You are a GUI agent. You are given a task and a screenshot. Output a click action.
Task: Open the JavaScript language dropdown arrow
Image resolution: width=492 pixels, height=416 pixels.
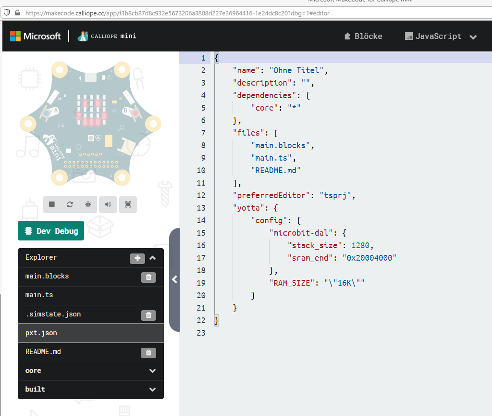pos(473,37)
